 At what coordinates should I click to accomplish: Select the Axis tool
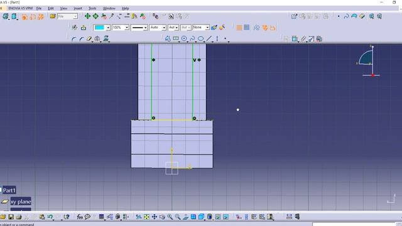(x=217, y=39)
